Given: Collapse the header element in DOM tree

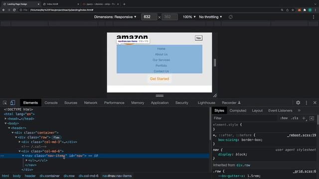Looking at the screenshot, I should pyautogui.click(x=9, y=128).
